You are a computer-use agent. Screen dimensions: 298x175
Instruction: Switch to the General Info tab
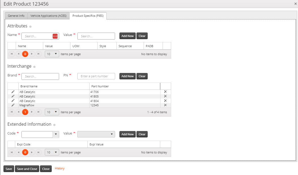click(16, 16)
